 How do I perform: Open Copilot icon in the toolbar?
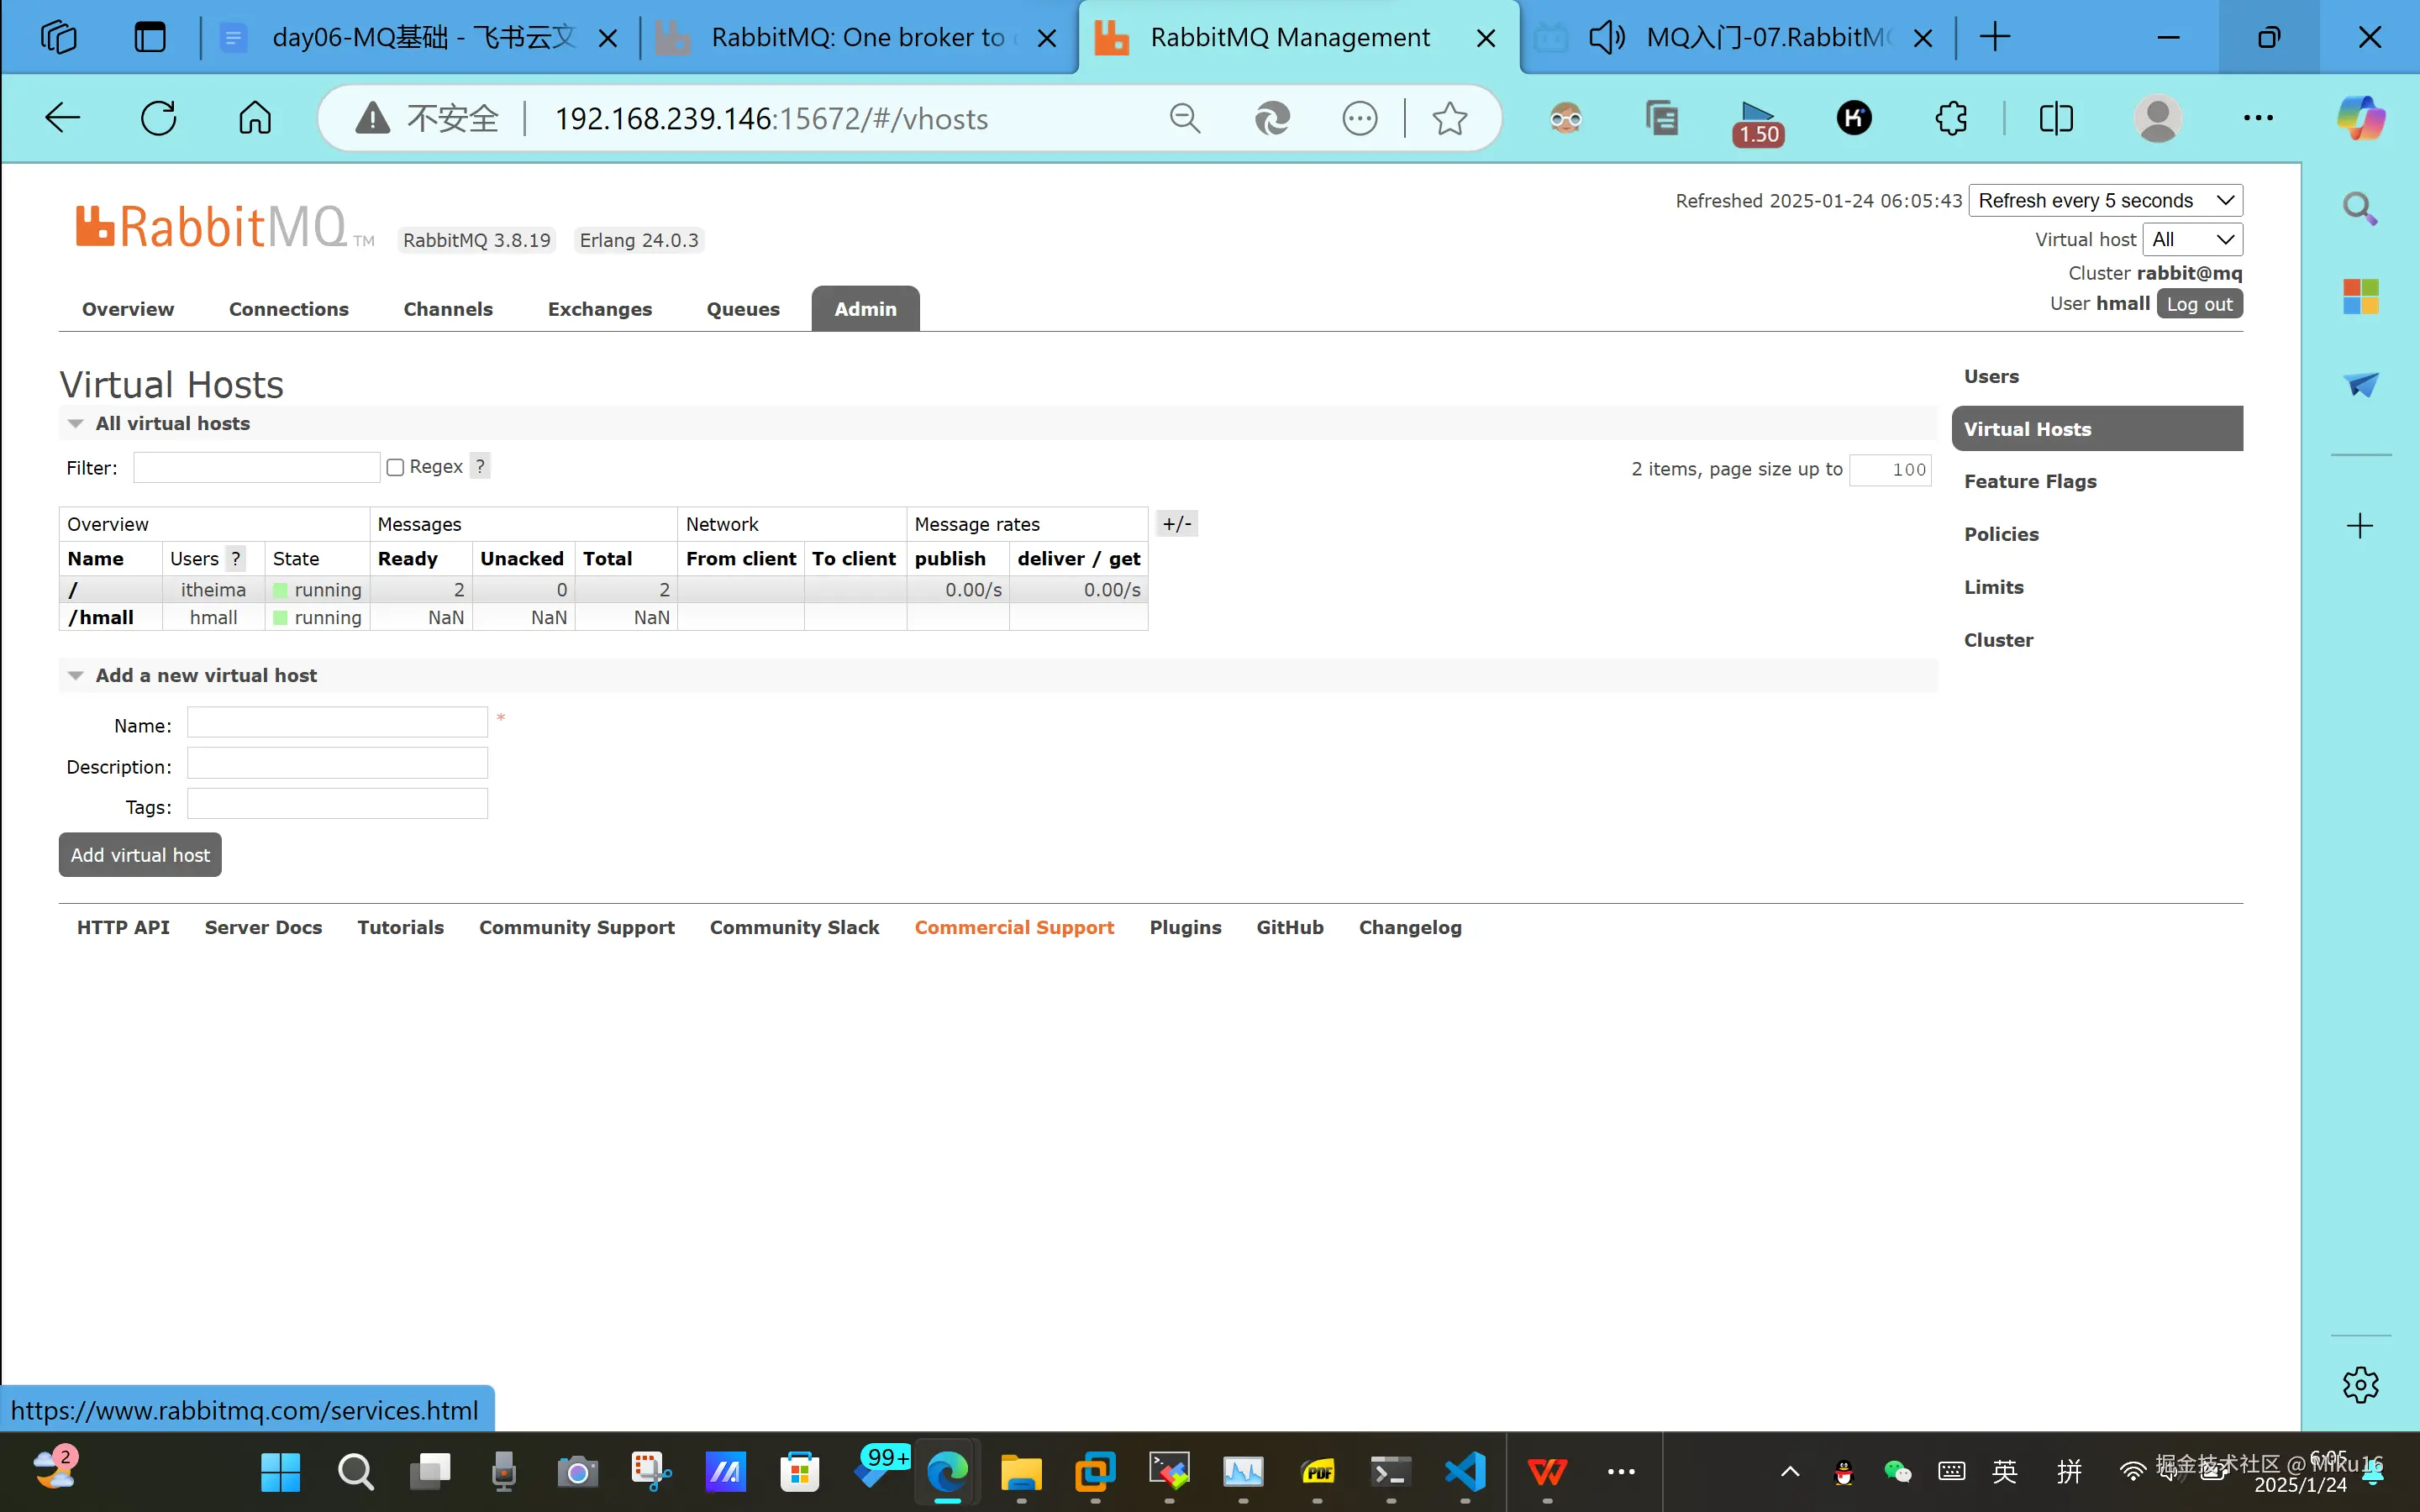(x=2360, y=118)
